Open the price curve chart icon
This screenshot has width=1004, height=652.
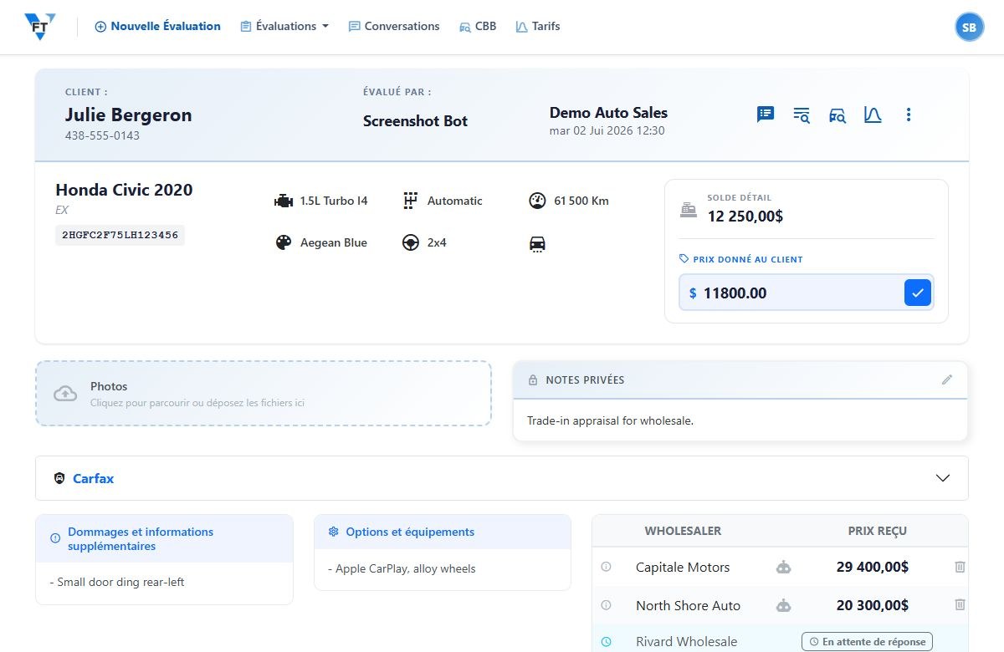[873, 115]
